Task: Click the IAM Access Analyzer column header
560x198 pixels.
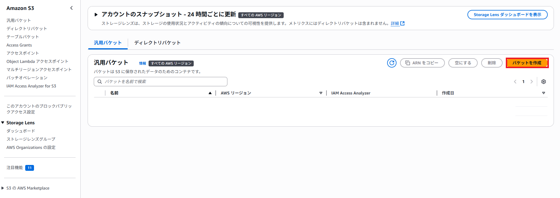Action: click(351, 93)
